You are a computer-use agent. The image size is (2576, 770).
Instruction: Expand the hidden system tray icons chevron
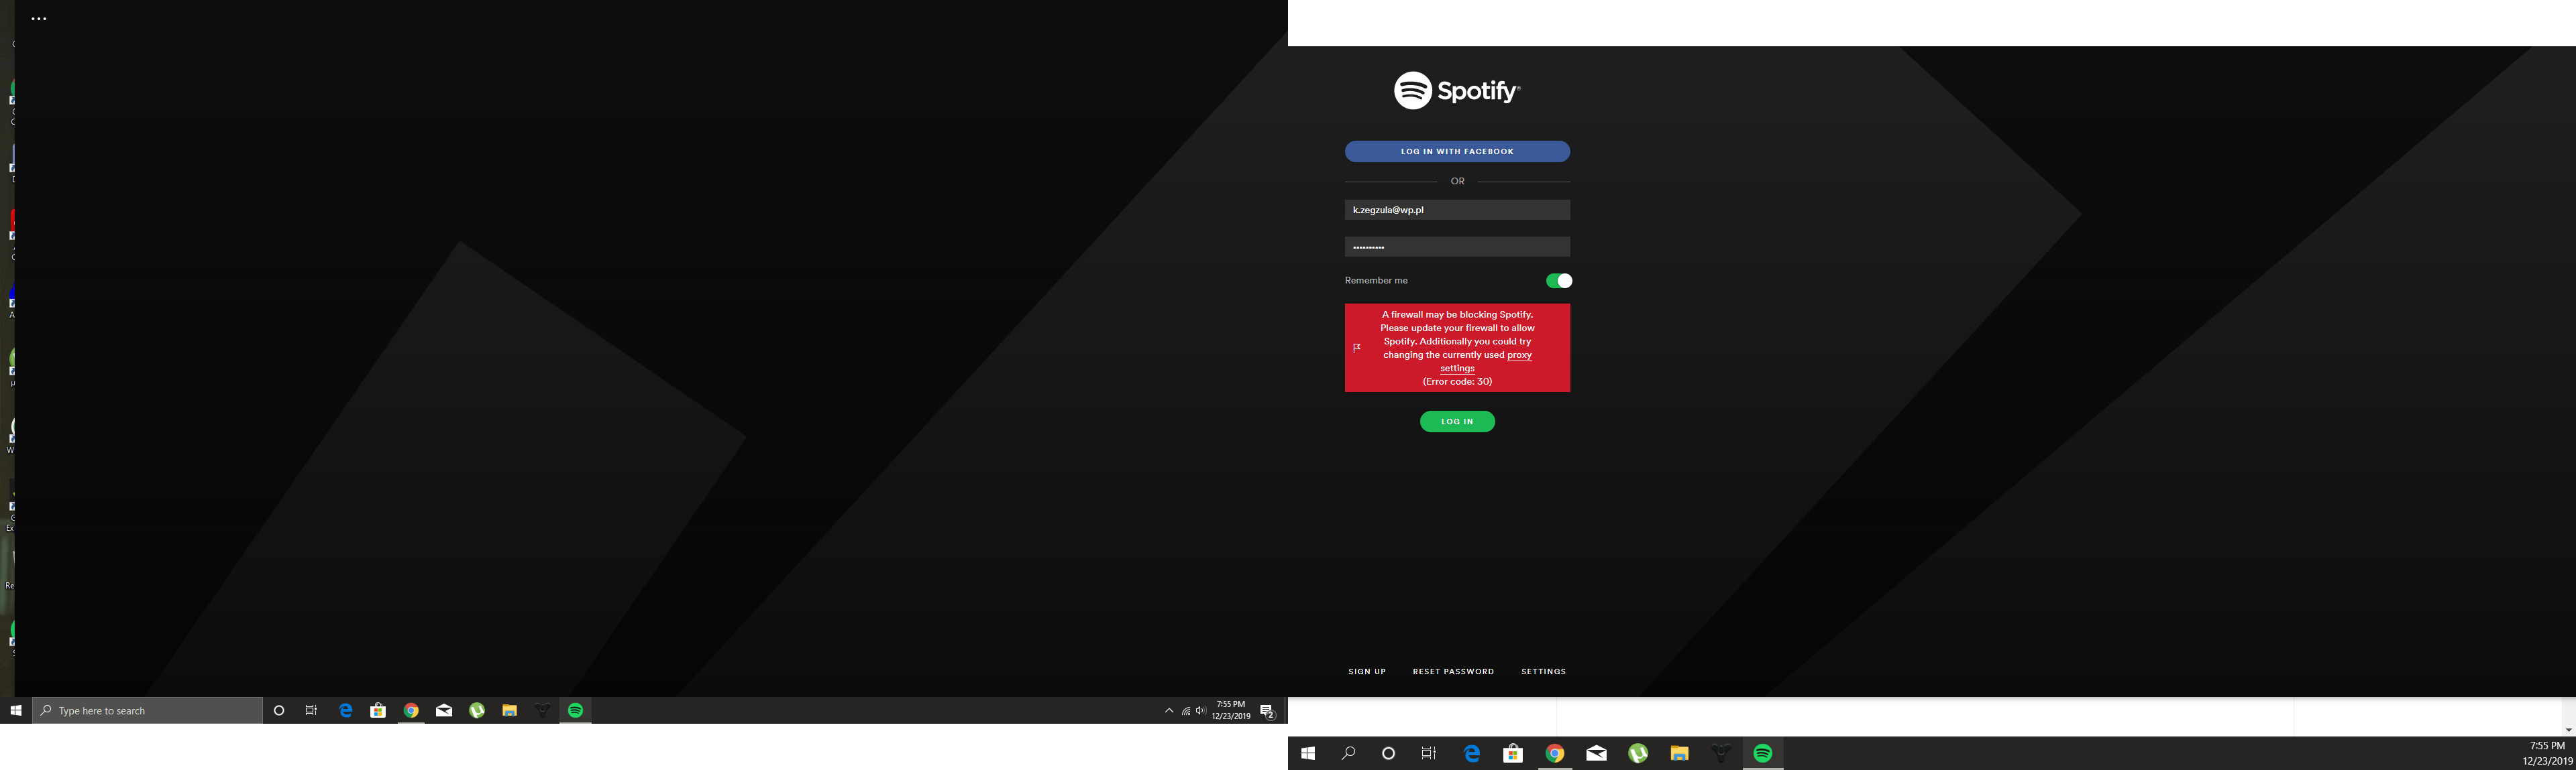(1169, 711)
